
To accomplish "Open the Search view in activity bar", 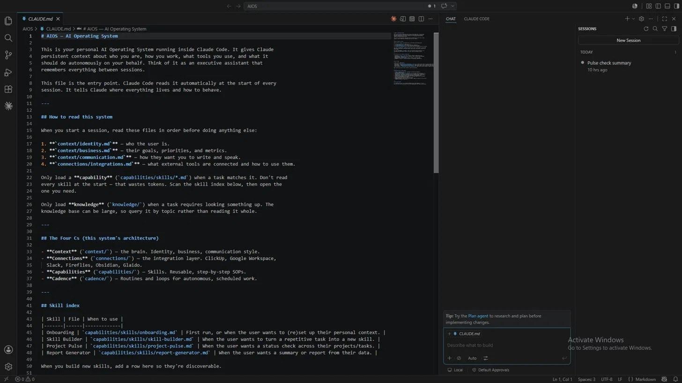I will [x=8, y=38].
